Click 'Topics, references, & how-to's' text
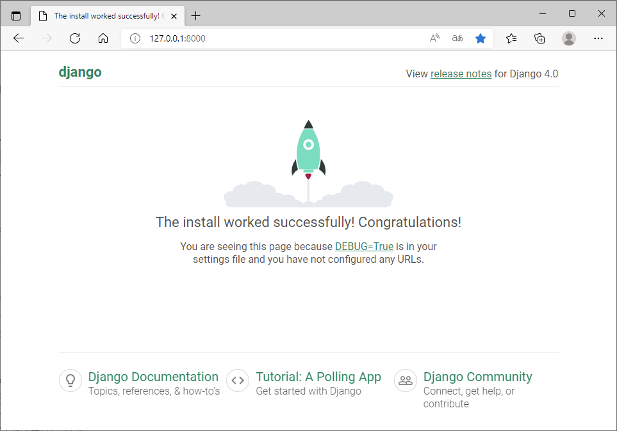 (154, 391)
